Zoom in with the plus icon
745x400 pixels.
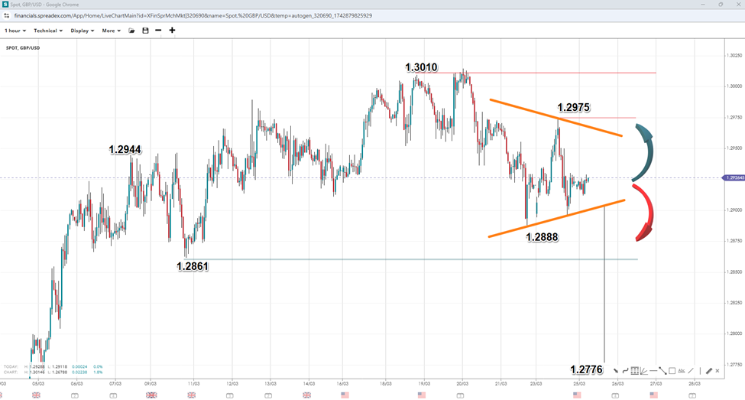(172, 31)
